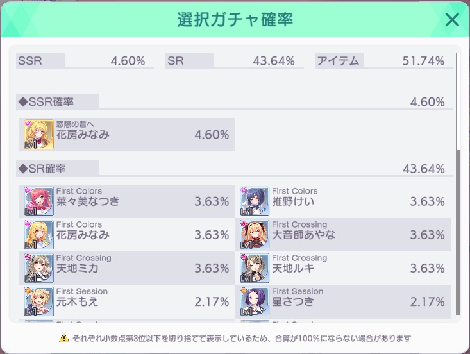Image resolution: width=470 pixels, height=354 pixels.
Task: Select the 天地ルキ First Crossing card icon
Action: (x=255, y=268)
